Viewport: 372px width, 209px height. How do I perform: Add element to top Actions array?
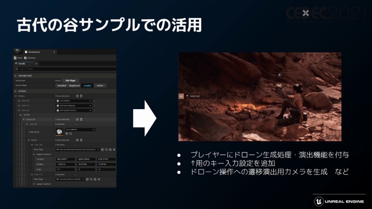pyautogui.click(x=77, y=96)
